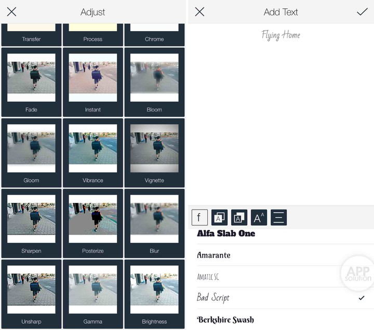This screenshot has height=330, width=374.
Task: Open the text foreground color icon
Action: point(219,217)
